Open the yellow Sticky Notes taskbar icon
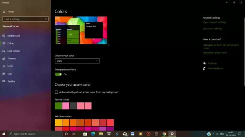 [140, 134]
